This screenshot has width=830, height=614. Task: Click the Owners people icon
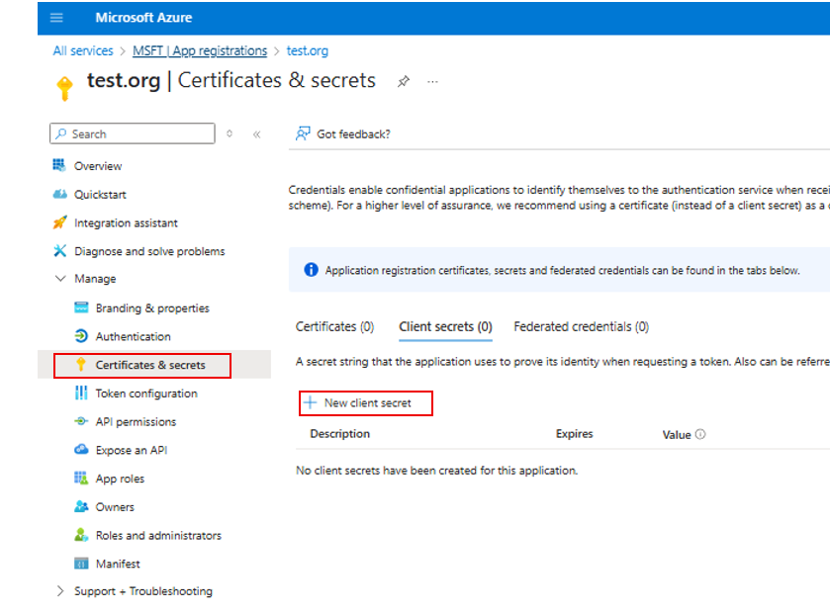pyautogui.click(x=81, y=506)
